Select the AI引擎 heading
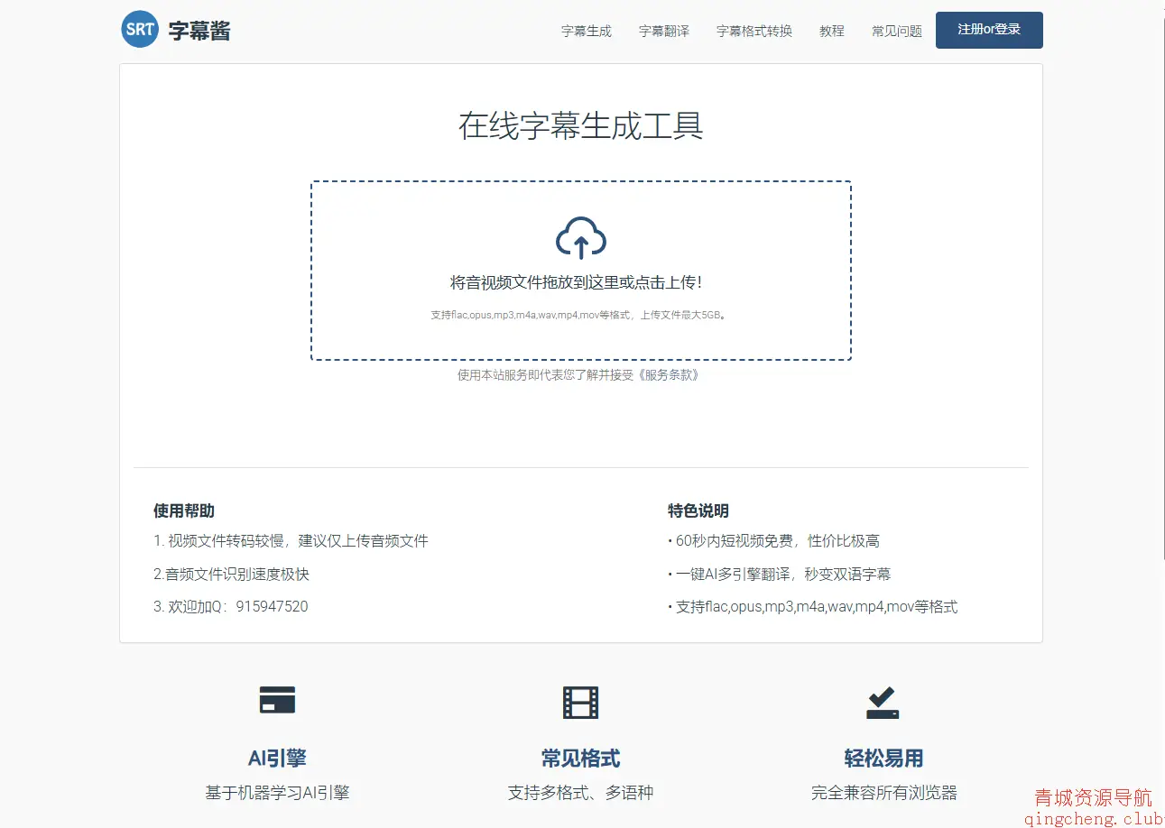This screenshot has width=1165, height=828. pyautogui.click(x=277, y=759)
